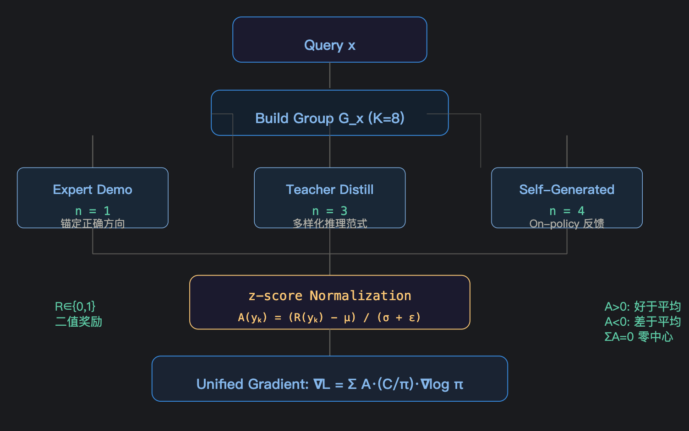The width and height of the screenshot is (689, 431).
Task: Click the Teacher Distill node title
Action: coord(330,189)
